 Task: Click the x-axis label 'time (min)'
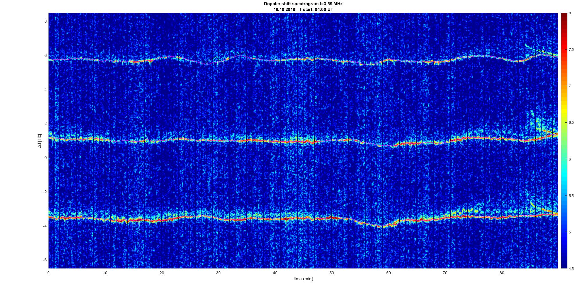303,279
